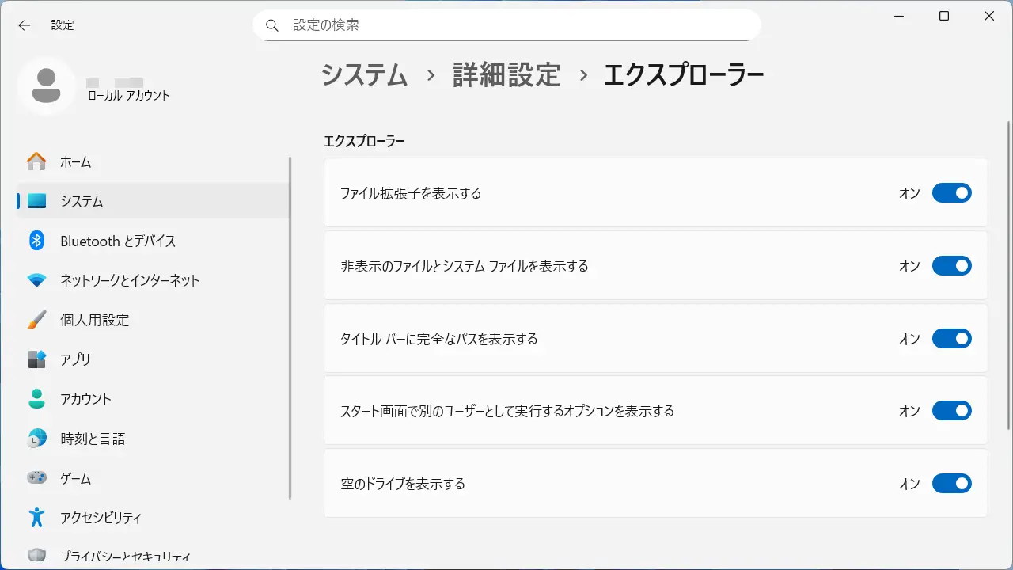This screenshot has height=570, width=1013.
Task: Click the アカウント person icon
Action: coord(36,399)
